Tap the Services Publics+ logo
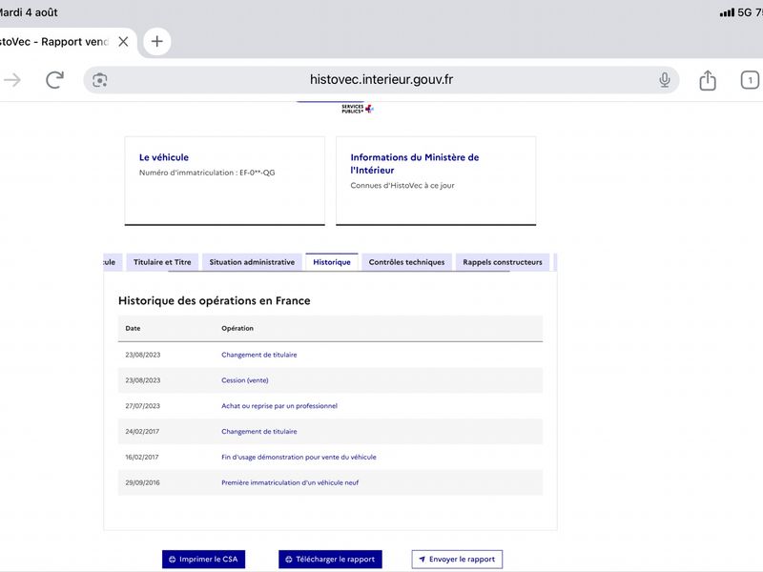The width and height of the screenshot is (763, 572). [x=357, y=109]
